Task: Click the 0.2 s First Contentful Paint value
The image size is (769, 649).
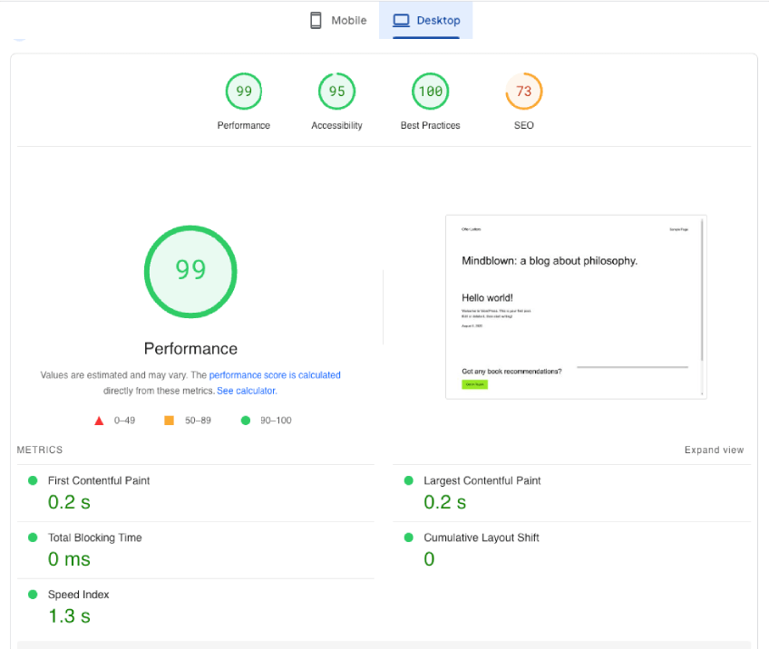Action: (x=69, y=502)
